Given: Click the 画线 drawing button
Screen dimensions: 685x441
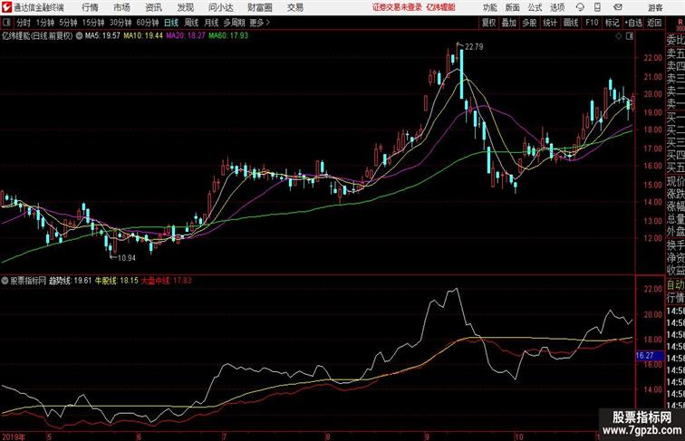Looking at the screenshot, I should pos(571,23).
